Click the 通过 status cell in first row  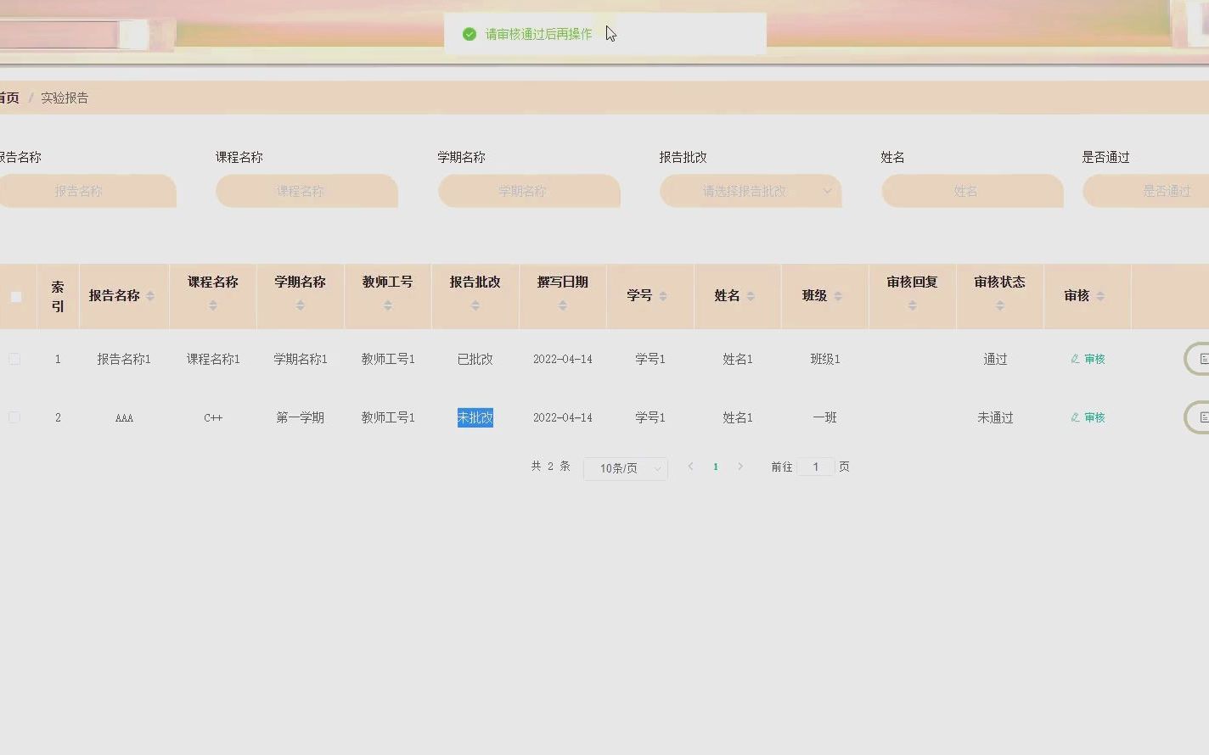click(x=995, y=359)
